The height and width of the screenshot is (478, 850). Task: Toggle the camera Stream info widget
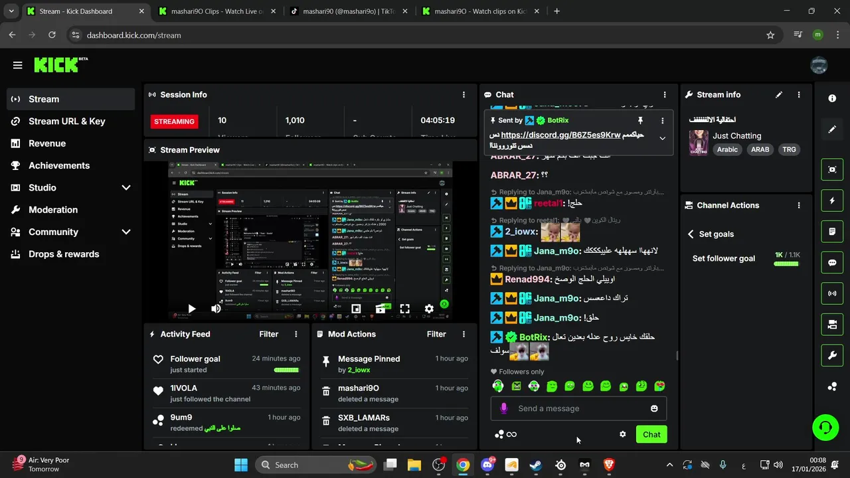pos(832,325)
